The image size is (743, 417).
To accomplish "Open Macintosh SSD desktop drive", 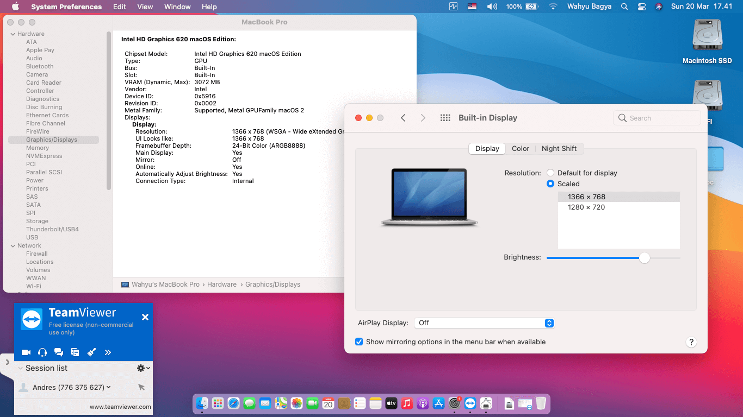I will pyautogui.click(x=707, y=41).
